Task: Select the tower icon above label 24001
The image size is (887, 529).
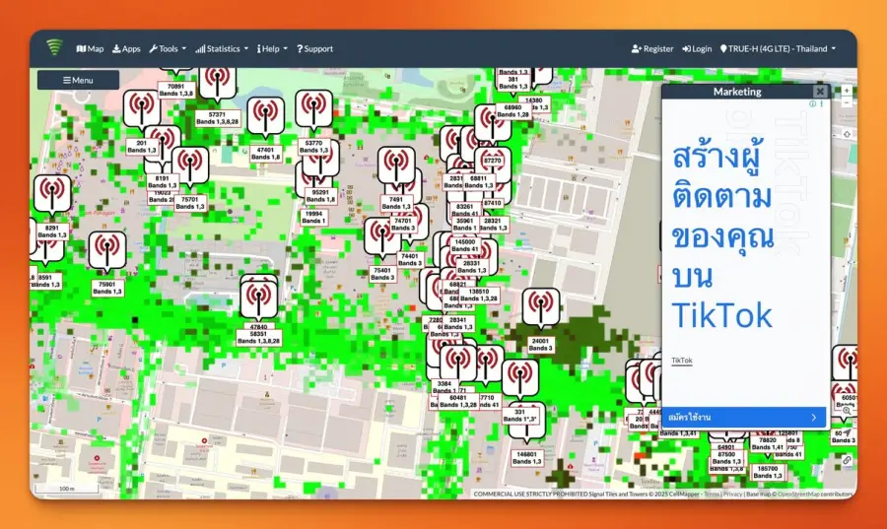Action: 541,306
